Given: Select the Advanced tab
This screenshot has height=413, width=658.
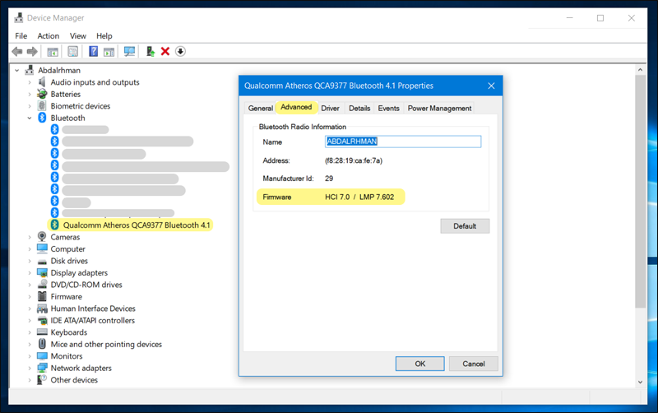Looking at the screenshot, I should point(296,107).
